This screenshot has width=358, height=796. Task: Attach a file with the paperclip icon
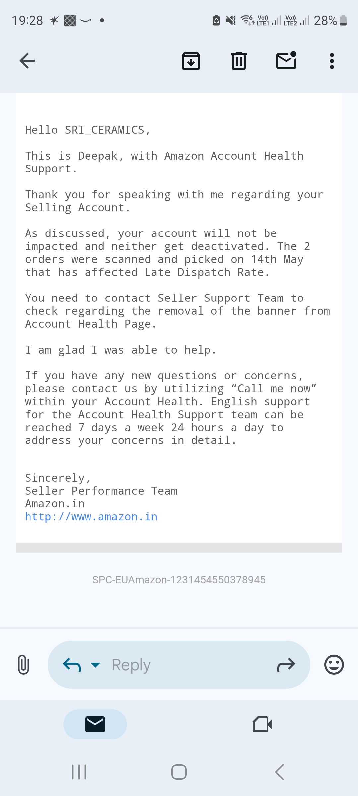click(23, 665)
